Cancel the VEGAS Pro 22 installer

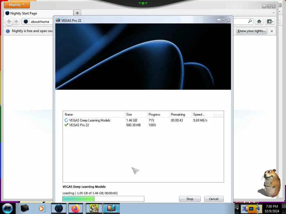(x=214, y=199)
